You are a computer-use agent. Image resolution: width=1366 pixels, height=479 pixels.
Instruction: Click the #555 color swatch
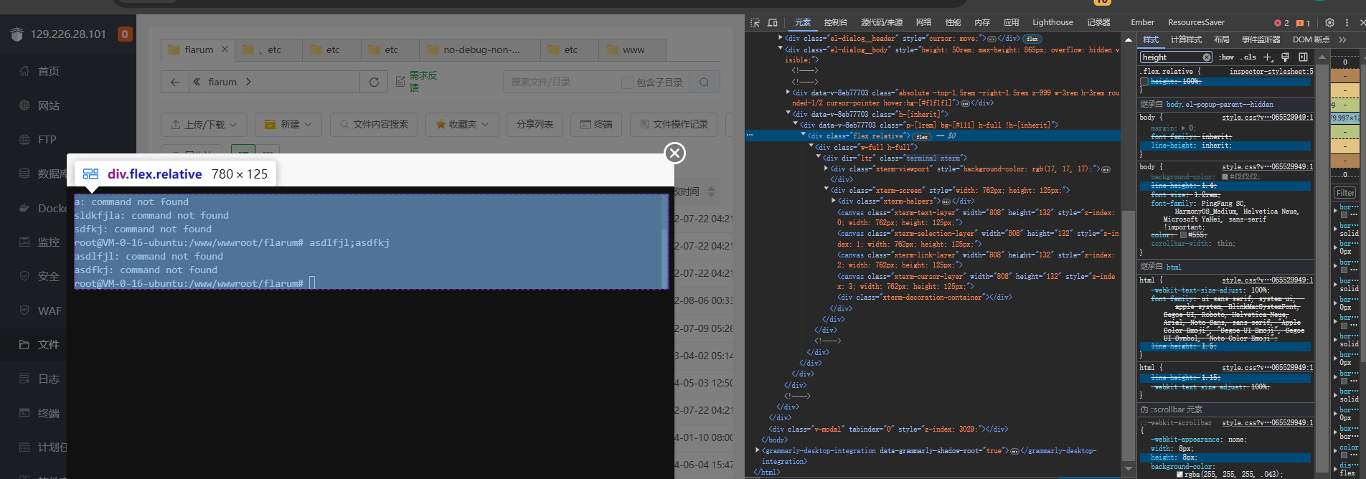[x=1183, y=235]
